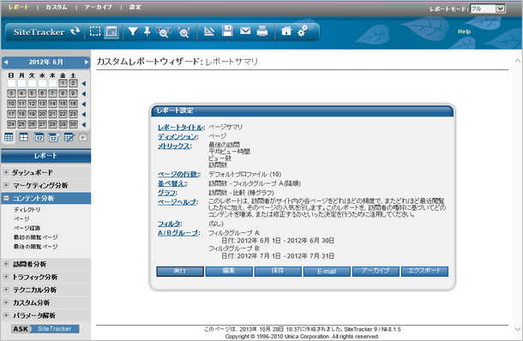The width and height of the screenshot is (523, 341).
Task: Click the dashed selection rectangle icon
Action: pos(95,32)
